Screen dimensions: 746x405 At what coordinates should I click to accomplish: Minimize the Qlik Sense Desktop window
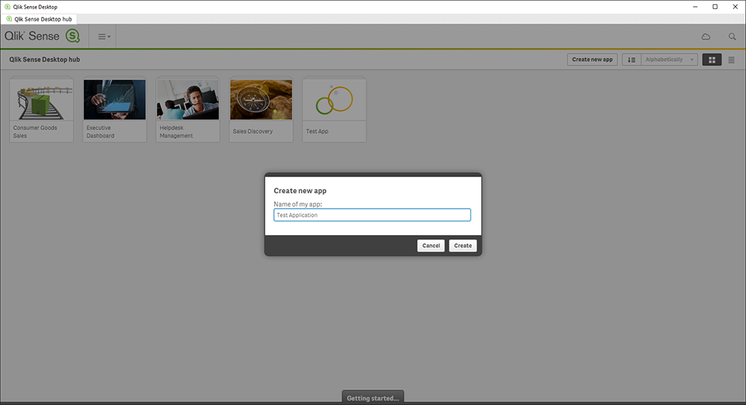695,7
